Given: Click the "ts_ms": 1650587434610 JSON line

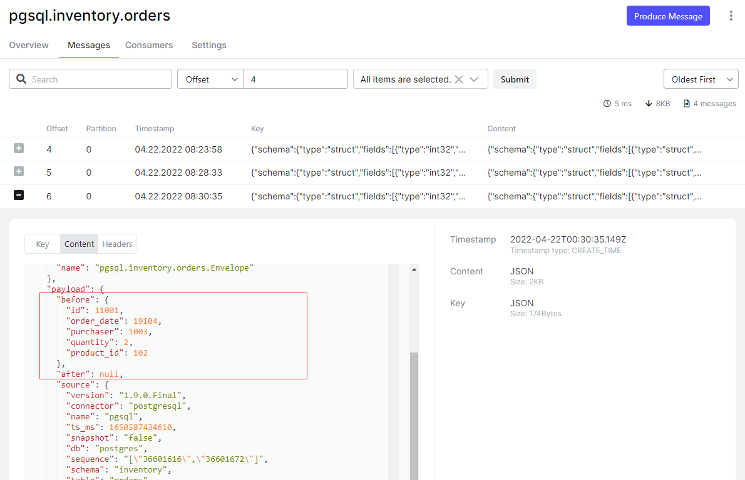Looking at the screenshot, I should click(121, 427).
